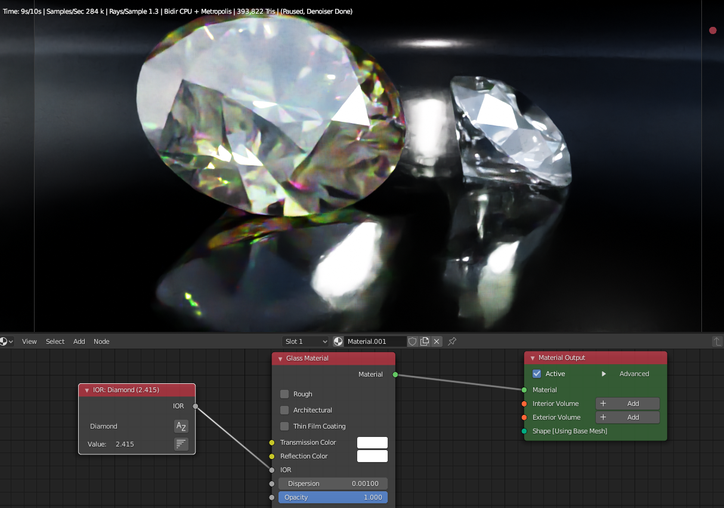This screenshot has width=724, height=508.
Task: Enable the Thin Film Coating checkbox
Action: (284, 426)
